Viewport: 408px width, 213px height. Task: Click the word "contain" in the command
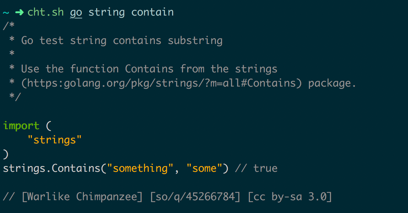tap(152, 12)
